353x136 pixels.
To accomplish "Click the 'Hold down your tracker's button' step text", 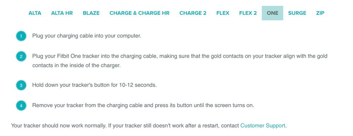I will tap(94, 85).
